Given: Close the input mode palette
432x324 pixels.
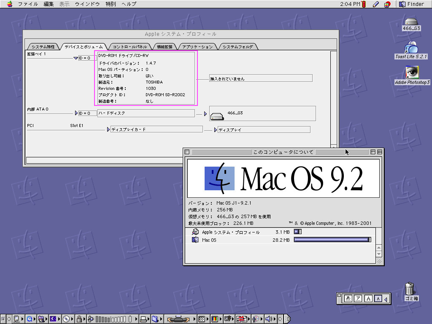Looking at the screenshot, I should click(x=339, y=296).
